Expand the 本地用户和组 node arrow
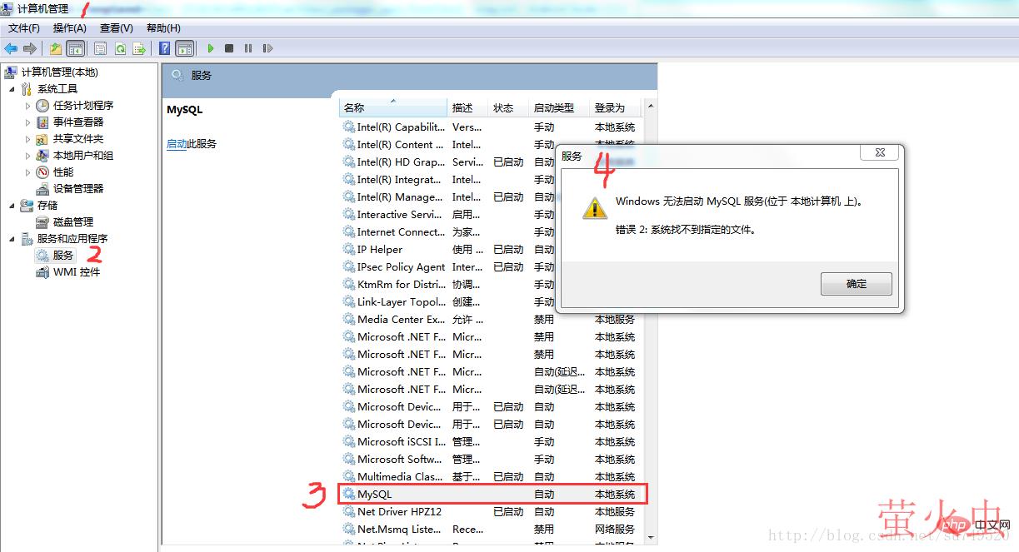Viewport: 1019px width, 552px height. [27, 156]
